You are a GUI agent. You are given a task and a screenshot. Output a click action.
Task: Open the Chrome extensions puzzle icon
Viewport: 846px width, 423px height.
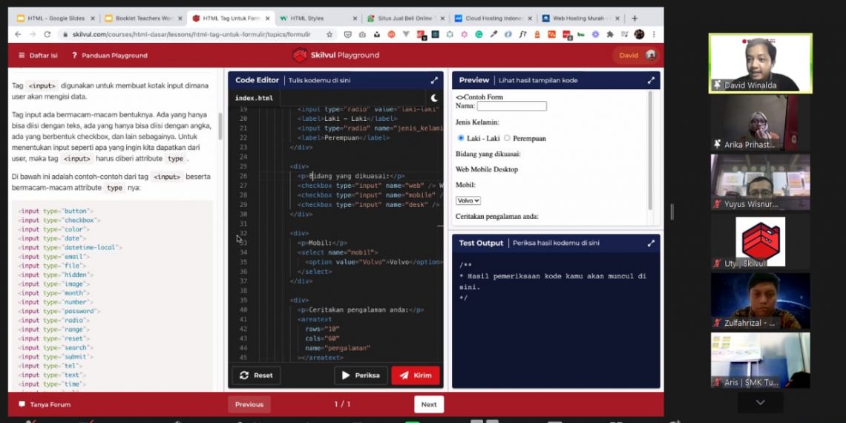(x=610, y=34)
